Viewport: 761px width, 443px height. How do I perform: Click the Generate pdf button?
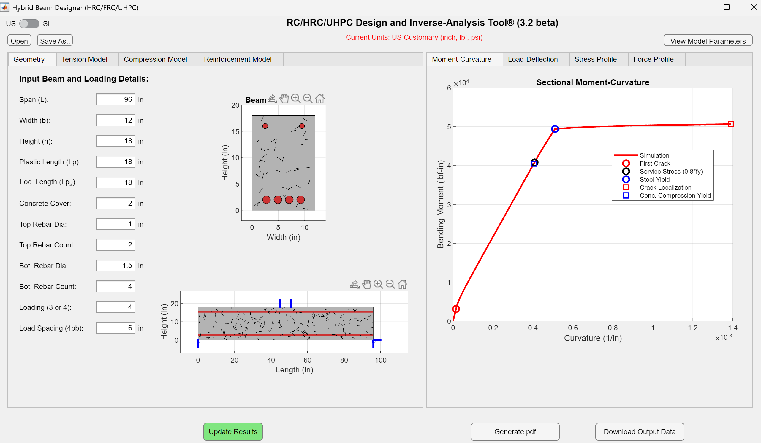click(515, 431)
